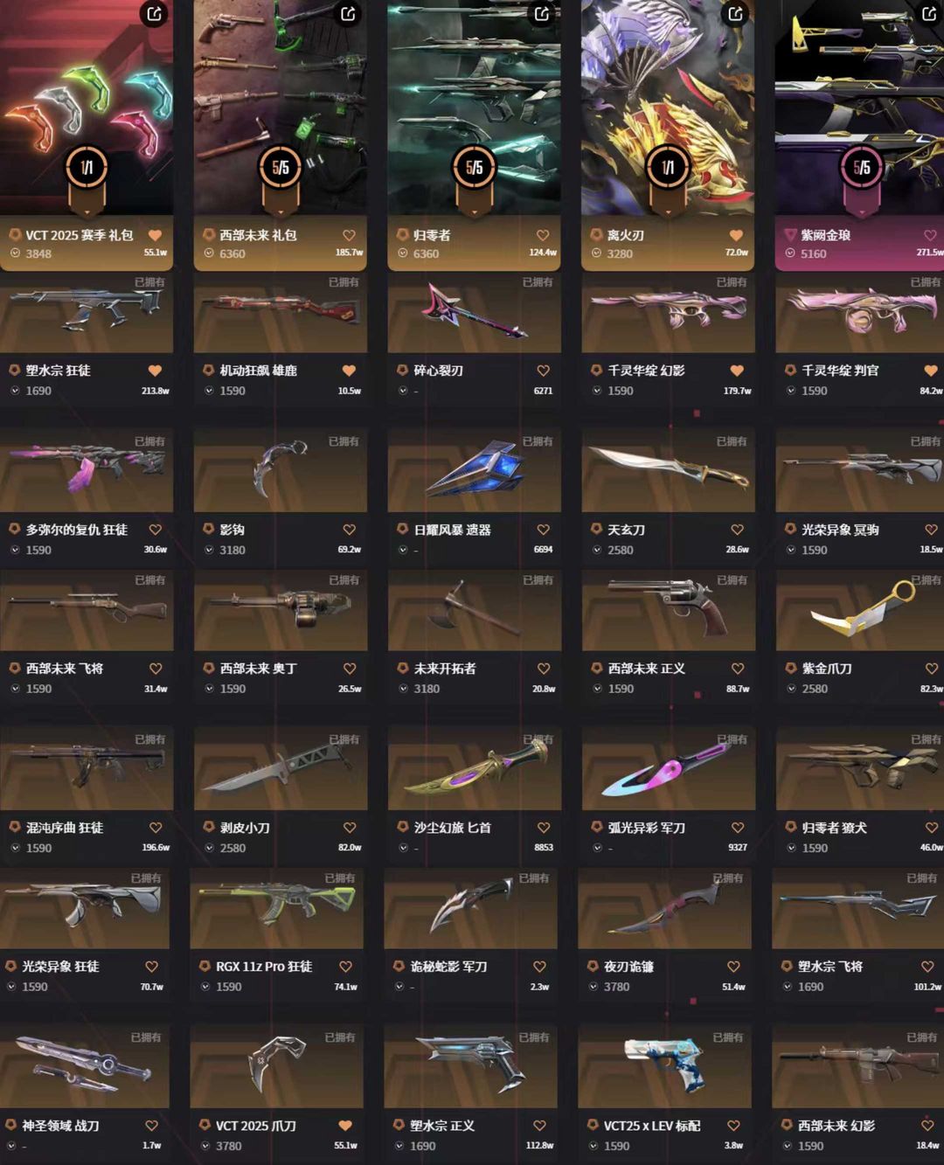944x1165 pixels.
Task: Select the 夜刃诡镰 knife thumbnail
Action: 664,909
